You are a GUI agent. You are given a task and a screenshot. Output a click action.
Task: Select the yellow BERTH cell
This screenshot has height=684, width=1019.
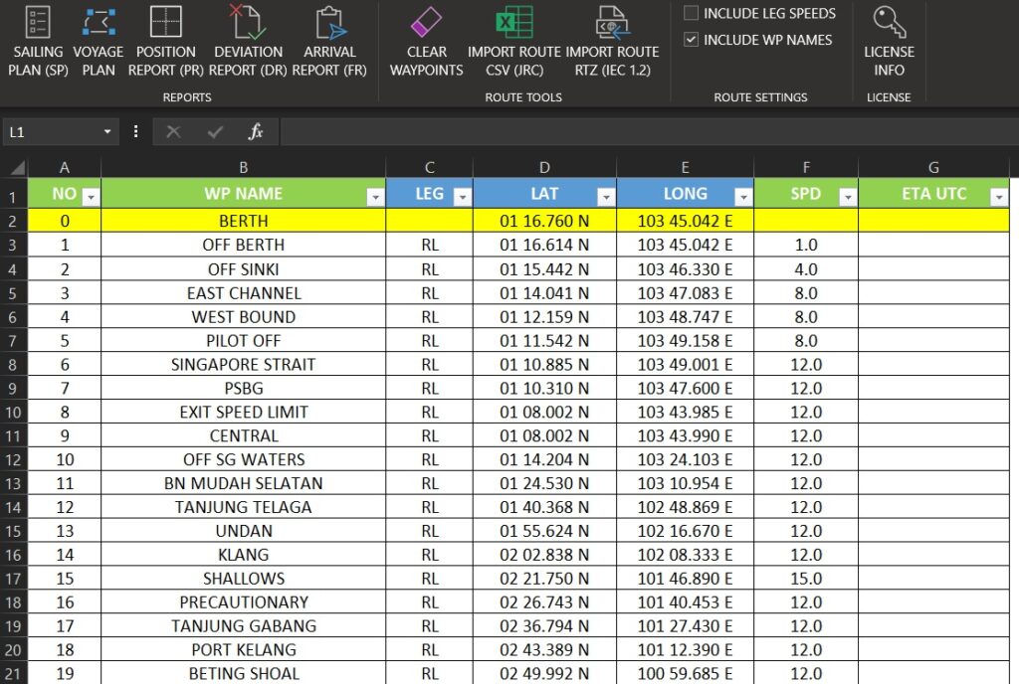pyautogui.click(x=243, y=221)
